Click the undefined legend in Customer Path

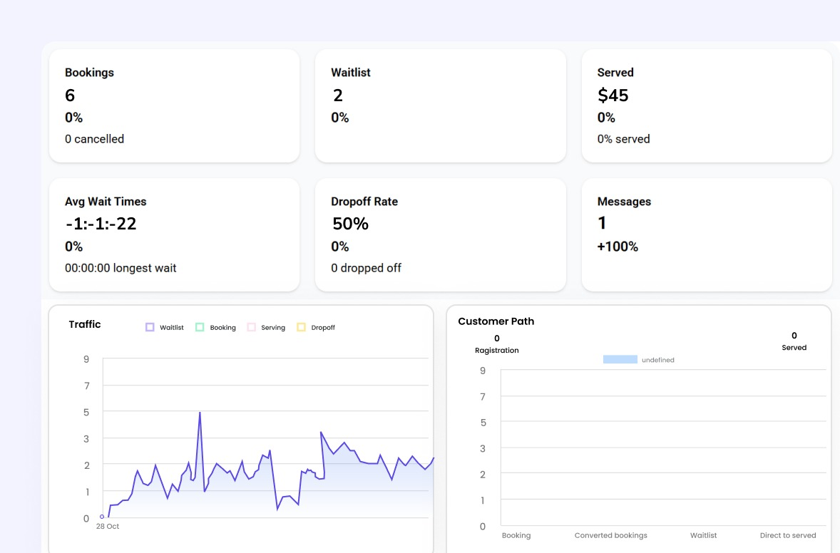point(638,359)
